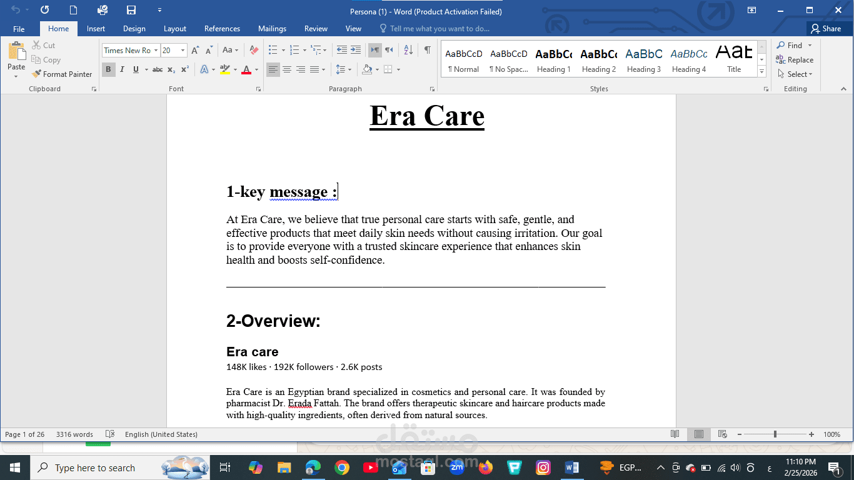Click the proofing errors icon in status bar

pyautogui.click(x=110, y=434)
